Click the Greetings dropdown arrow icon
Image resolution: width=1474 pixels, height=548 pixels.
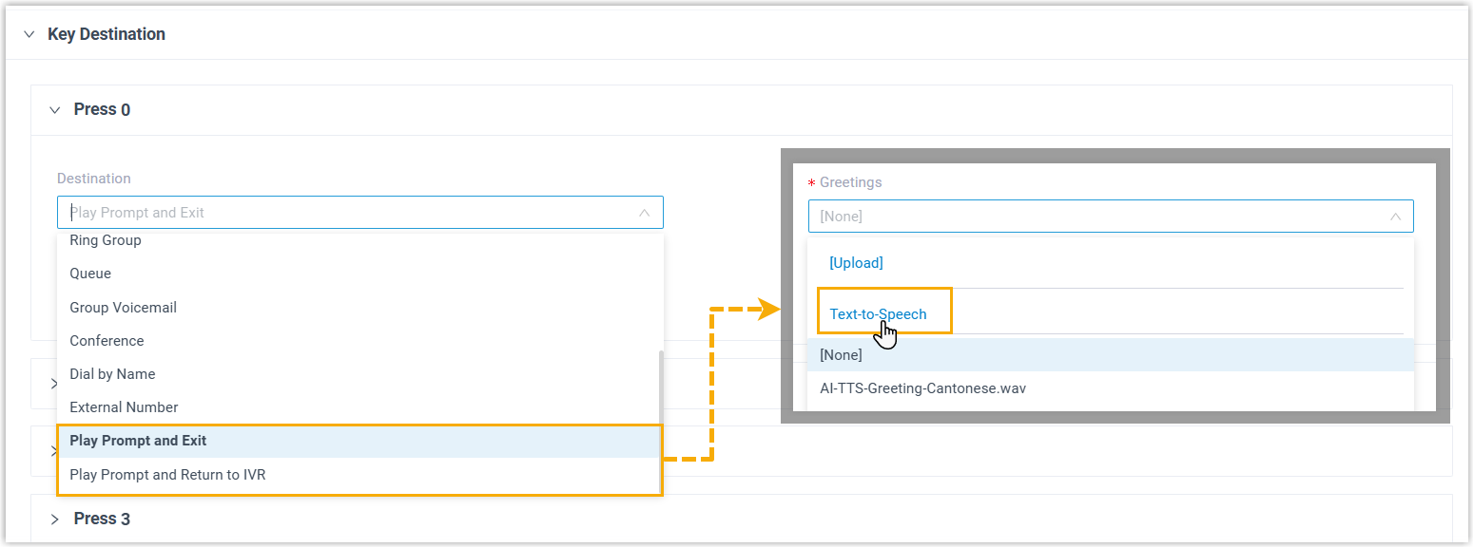(x=1395, y=217)
